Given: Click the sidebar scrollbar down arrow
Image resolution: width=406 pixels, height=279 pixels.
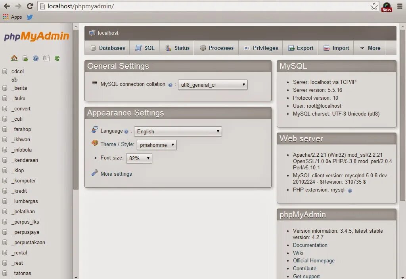Looking at the screenshot, I should point(76,277).
